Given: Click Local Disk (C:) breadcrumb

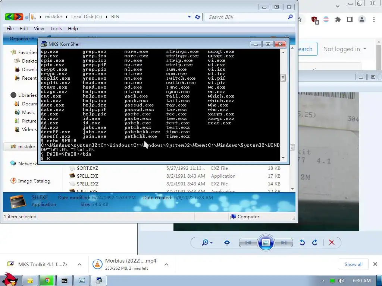Looking at the screenshot, I should pos(86,17).
